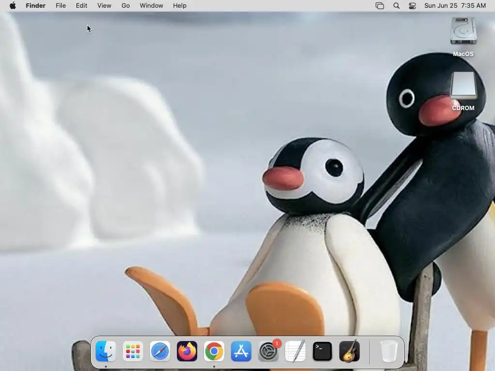Launch Safari from the Dock
Image resolution: width=495 pixels, height=371 pixels.
point(160,351)
